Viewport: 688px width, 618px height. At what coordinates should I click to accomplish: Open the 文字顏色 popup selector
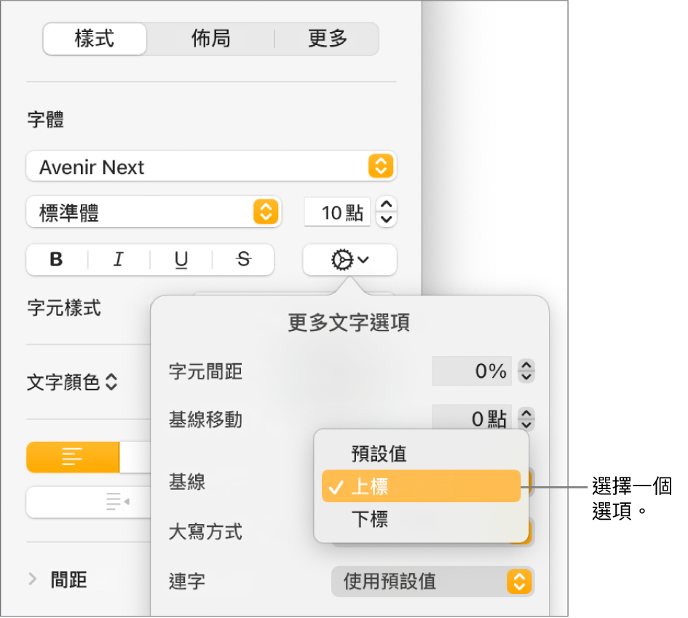tap(73, 382)
